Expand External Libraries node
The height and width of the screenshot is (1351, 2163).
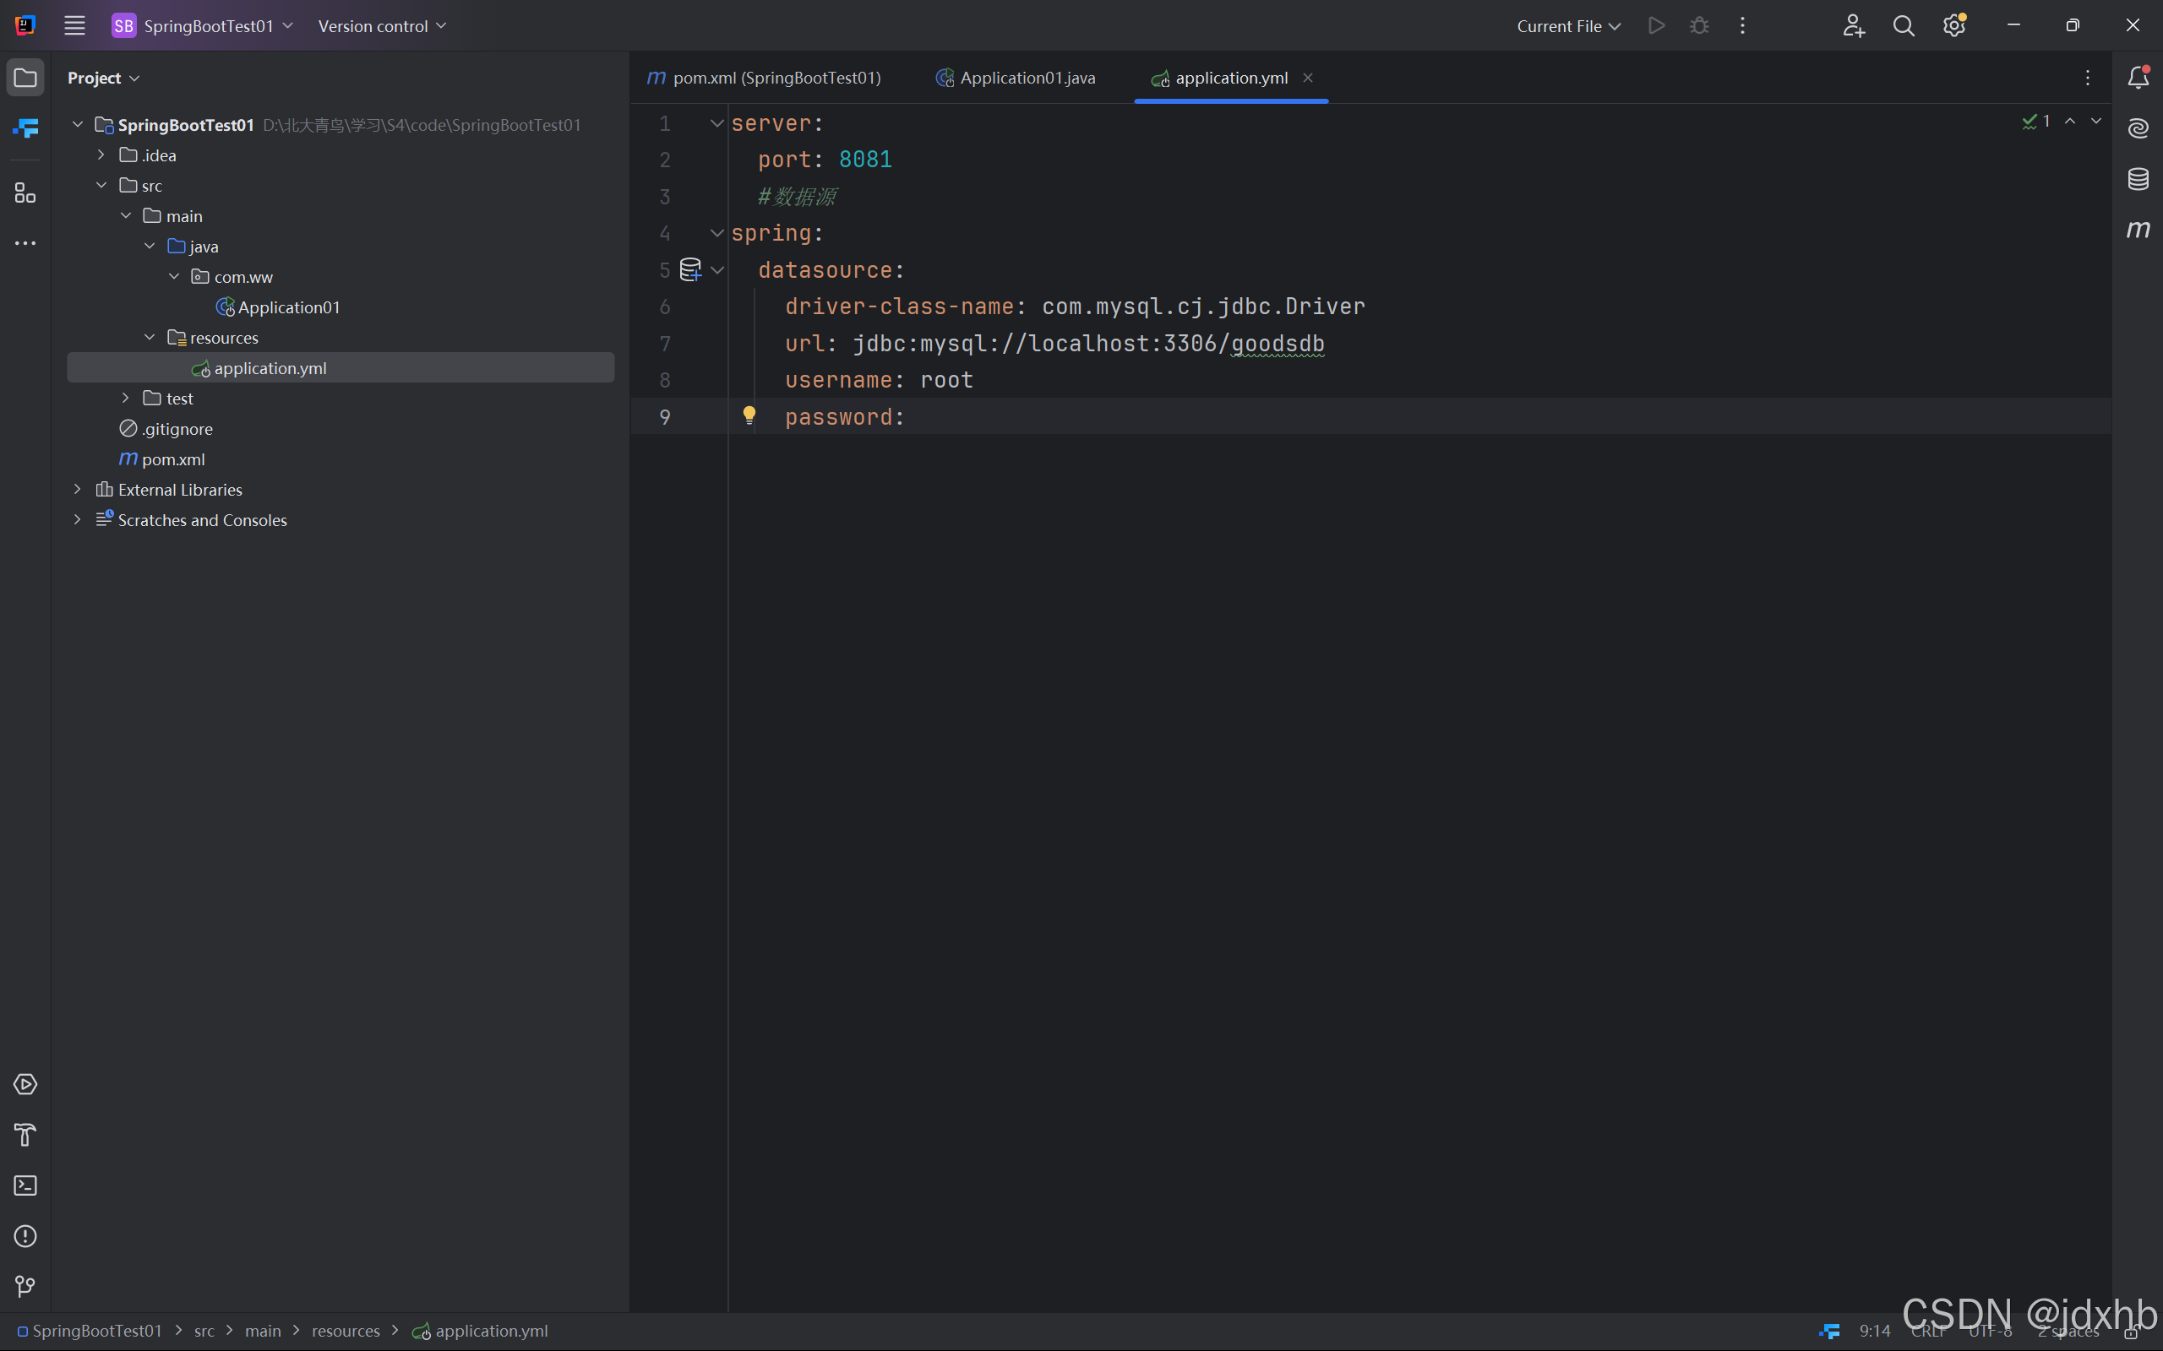point(78,490)
